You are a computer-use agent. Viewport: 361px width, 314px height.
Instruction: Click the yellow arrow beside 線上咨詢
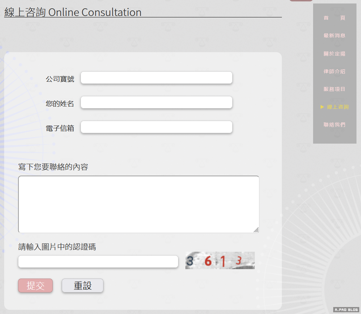tap(322, 107)
